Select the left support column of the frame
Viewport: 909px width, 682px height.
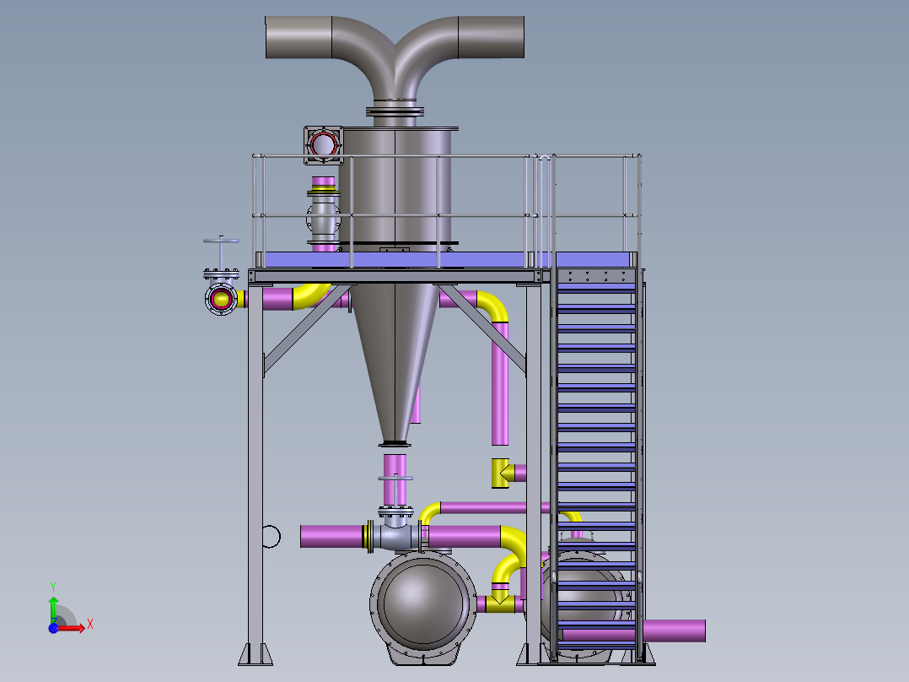(x=255, y=473)
